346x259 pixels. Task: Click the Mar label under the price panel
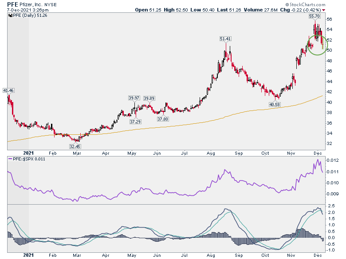(x=77, y=153)
